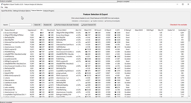
Task: Sort by the IC_IR column header
Action: click(117, 30)
